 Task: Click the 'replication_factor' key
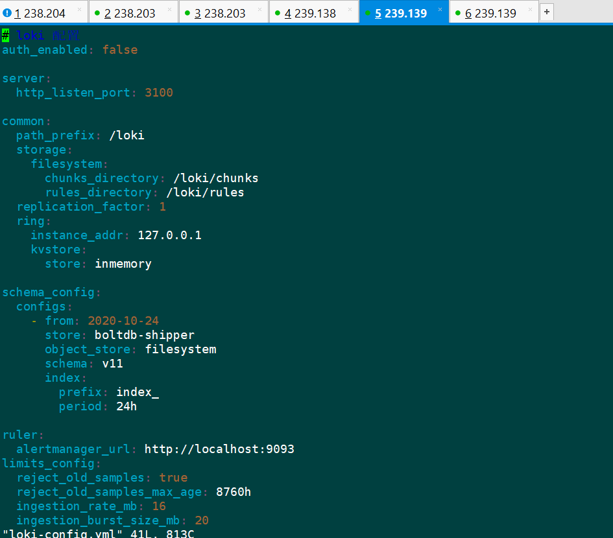[x=80, y=207]
